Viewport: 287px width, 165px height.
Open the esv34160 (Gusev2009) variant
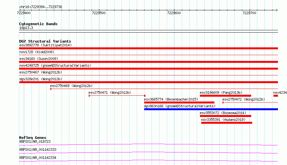148,62
